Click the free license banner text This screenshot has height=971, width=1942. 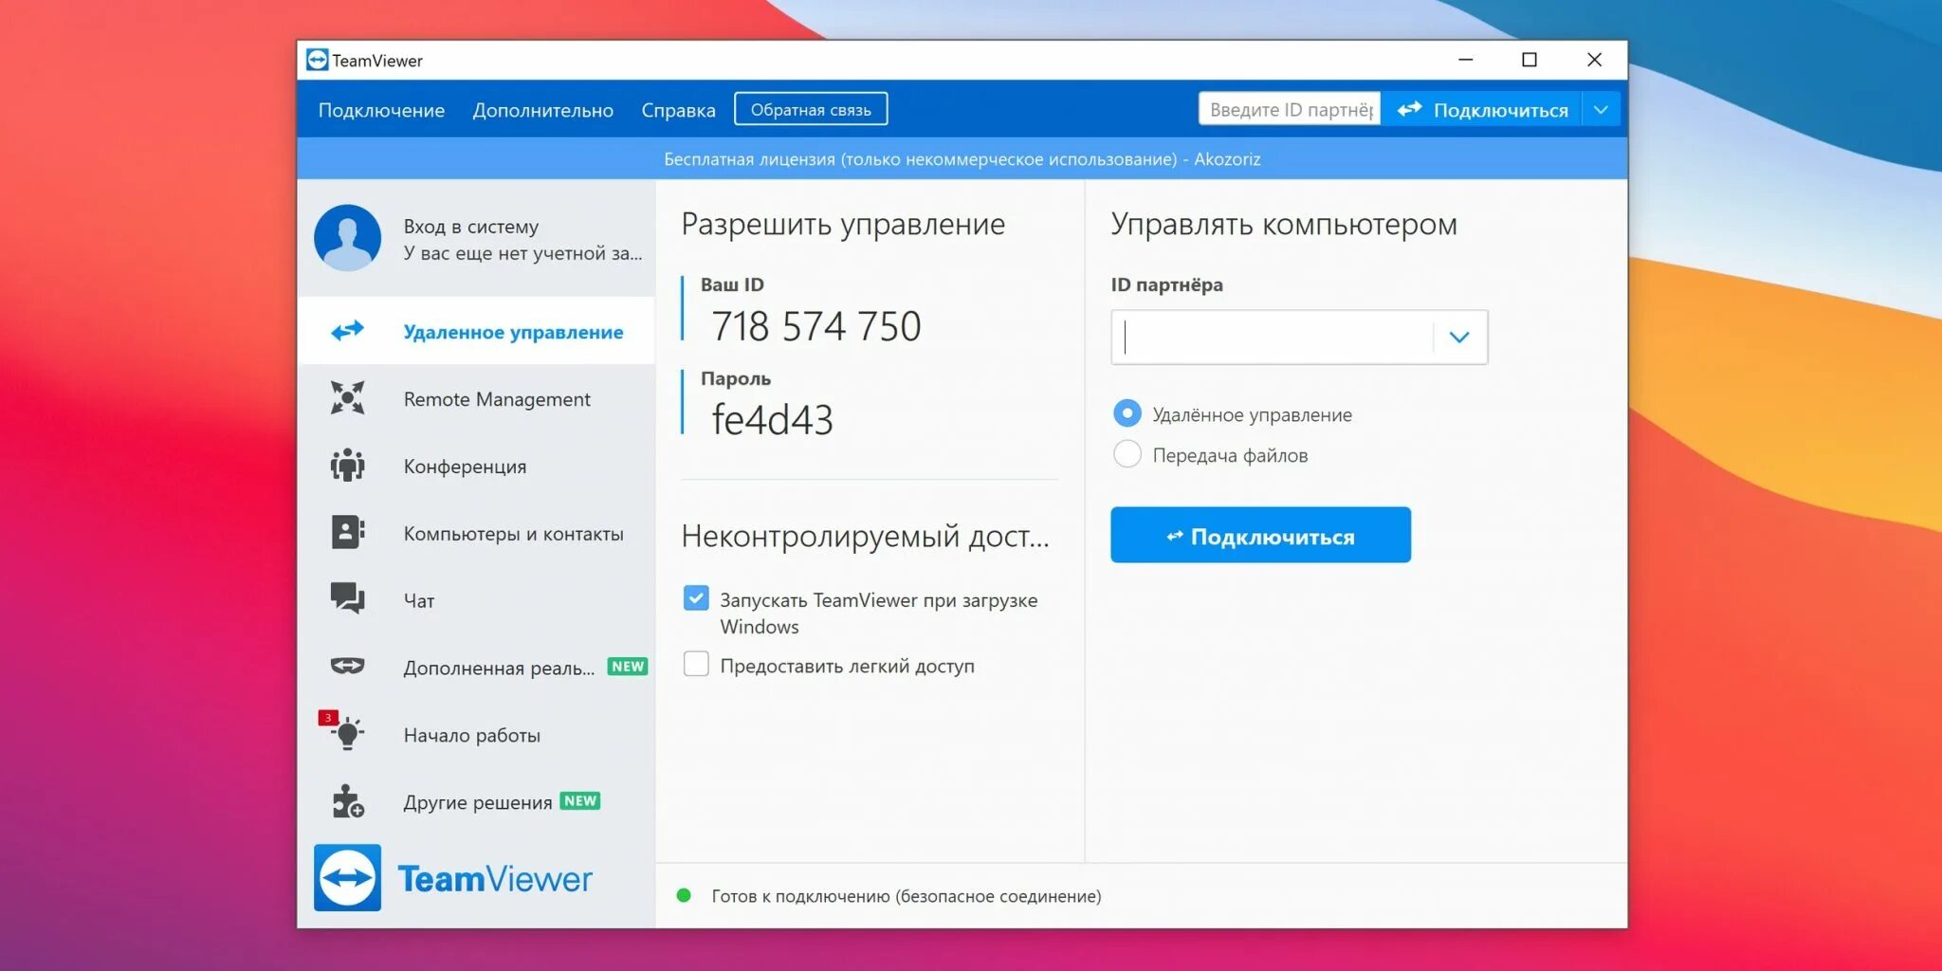962,159
